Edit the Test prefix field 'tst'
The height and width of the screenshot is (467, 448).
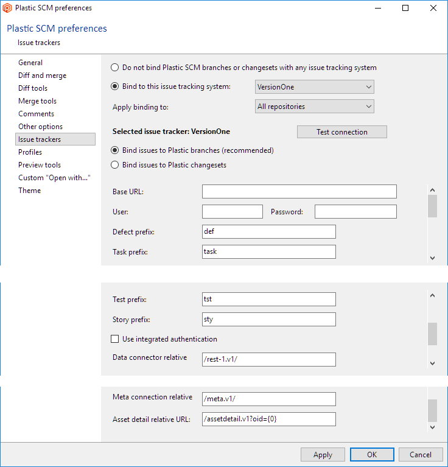(x=269, y=299)
